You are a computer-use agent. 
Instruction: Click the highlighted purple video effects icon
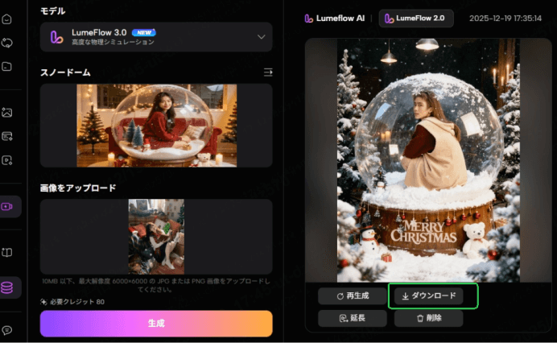[x=8, y=206]
